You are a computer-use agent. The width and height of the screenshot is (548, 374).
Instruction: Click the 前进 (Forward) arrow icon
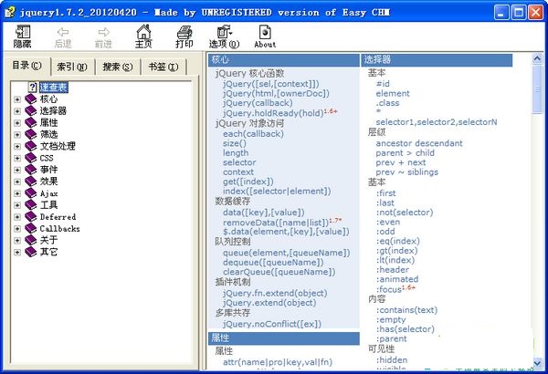[x=104, y=32]
